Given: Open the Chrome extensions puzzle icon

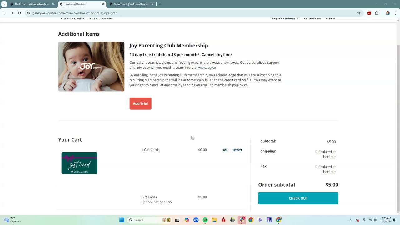Looking at the screenshot, I should pyautogui.click(x=377, y=13).
